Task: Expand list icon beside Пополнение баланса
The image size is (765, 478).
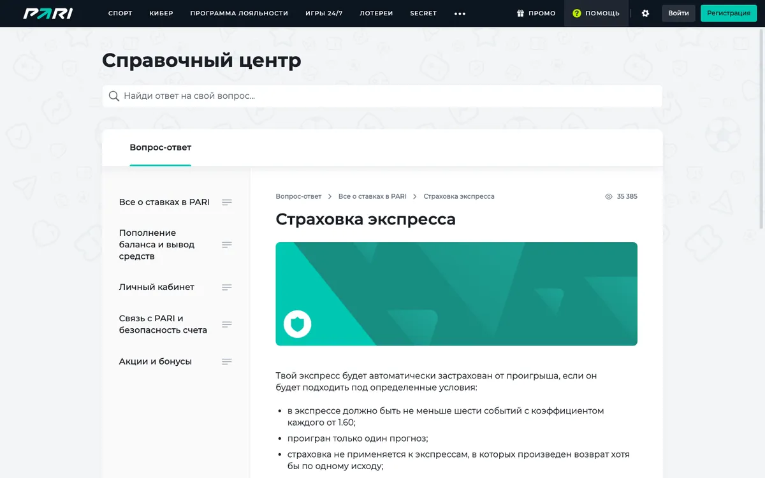Action: [x=227, y=245]
